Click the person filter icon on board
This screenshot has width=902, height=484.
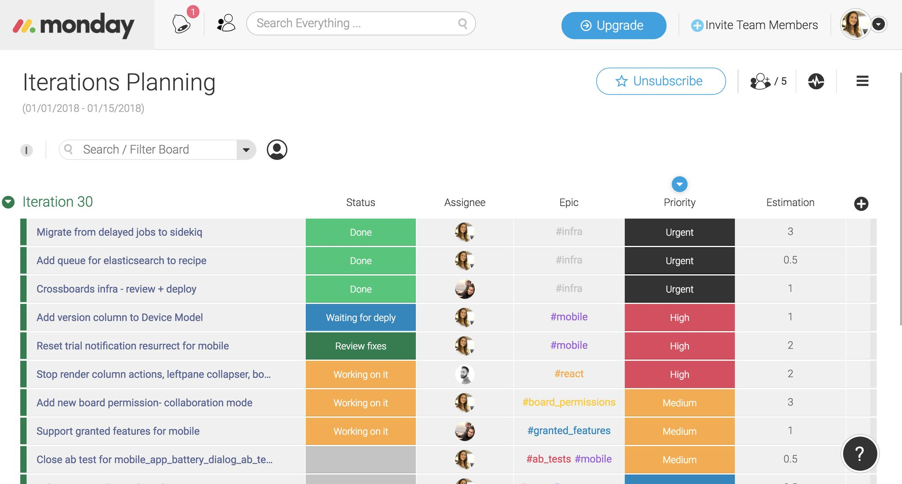coord(277,149)
